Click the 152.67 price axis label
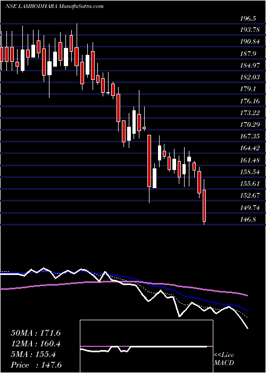Screen dimensions: 266x373 pos(250,196)
